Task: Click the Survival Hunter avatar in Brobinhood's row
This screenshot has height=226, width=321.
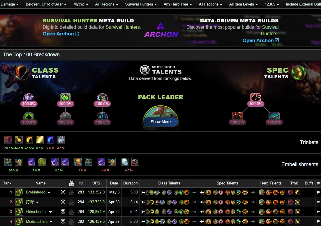Action: (x=19, y=192)
